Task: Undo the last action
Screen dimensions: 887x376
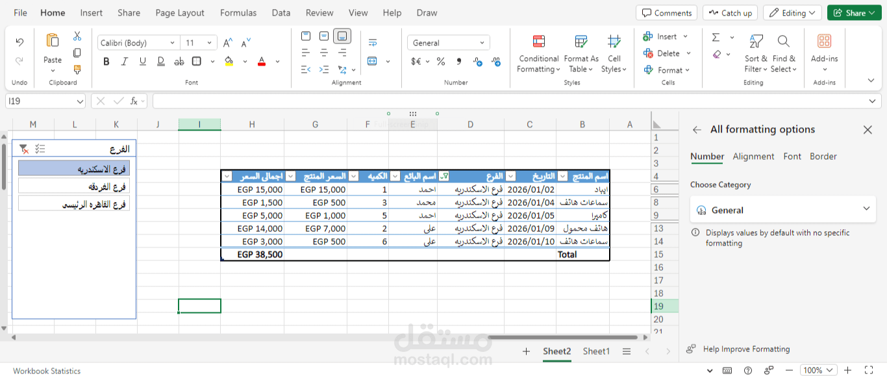Action: coord(19,42)
